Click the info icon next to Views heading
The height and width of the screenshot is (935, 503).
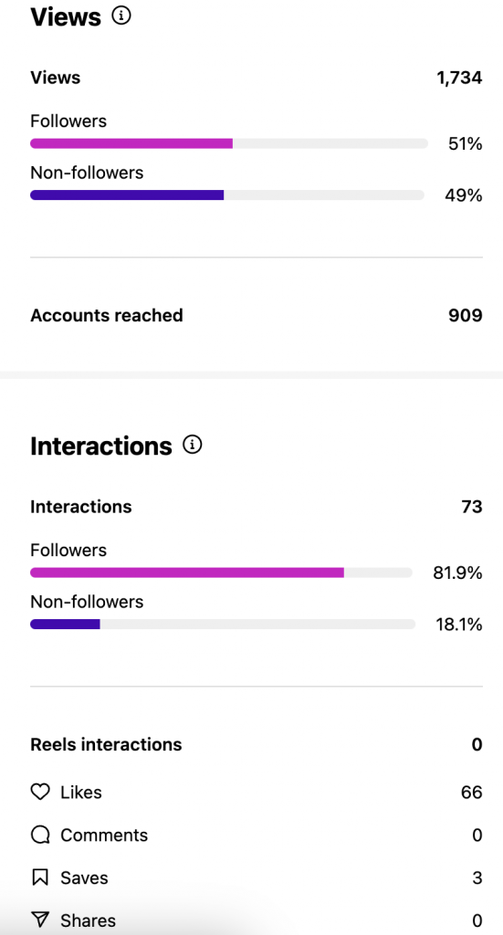121,16
